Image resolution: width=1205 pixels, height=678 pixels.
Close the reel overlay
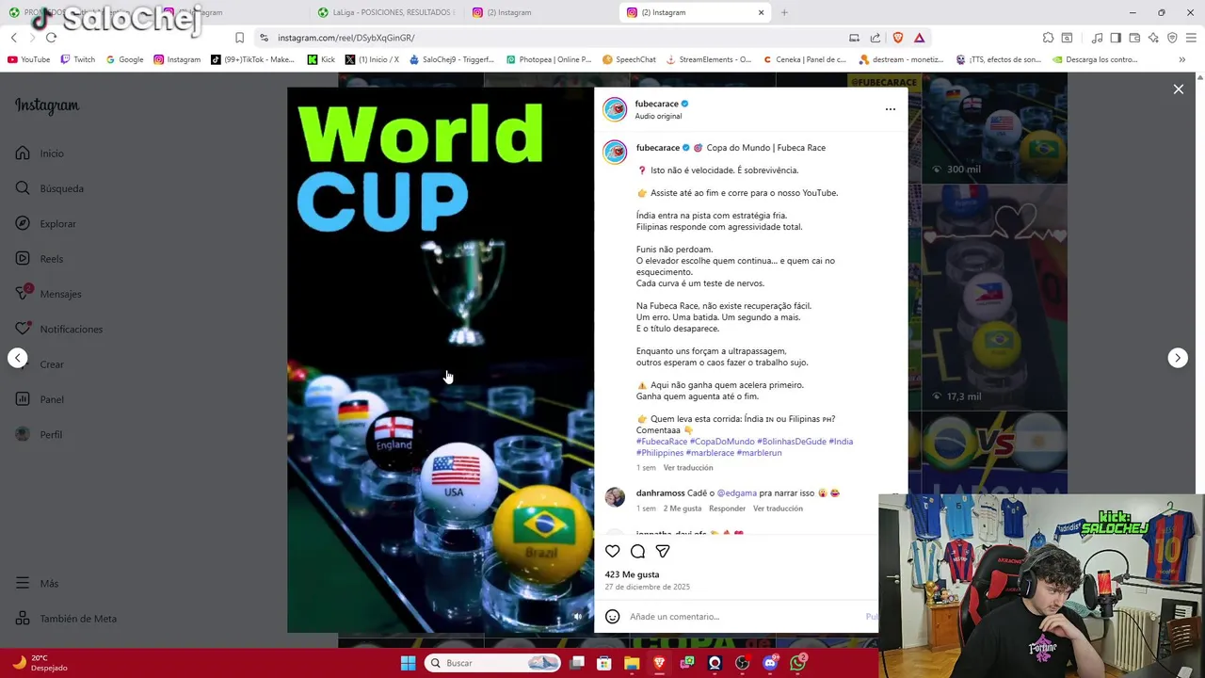(x=1178, y=89)
